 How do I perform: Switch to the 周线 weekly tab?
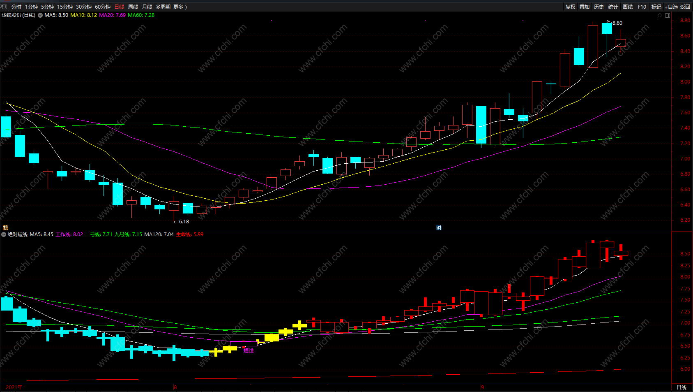pyautogui.click(x=133, y=7)
